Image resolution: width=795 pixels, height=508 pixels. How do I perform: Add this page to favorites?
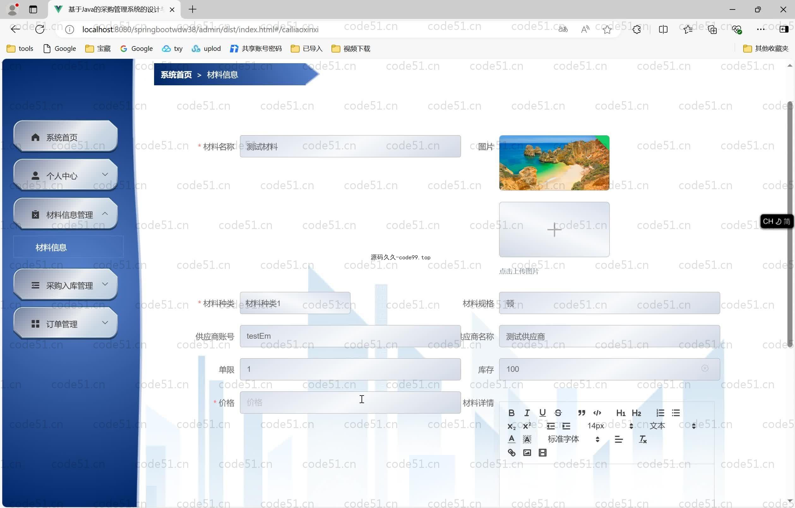click(607, 29)
